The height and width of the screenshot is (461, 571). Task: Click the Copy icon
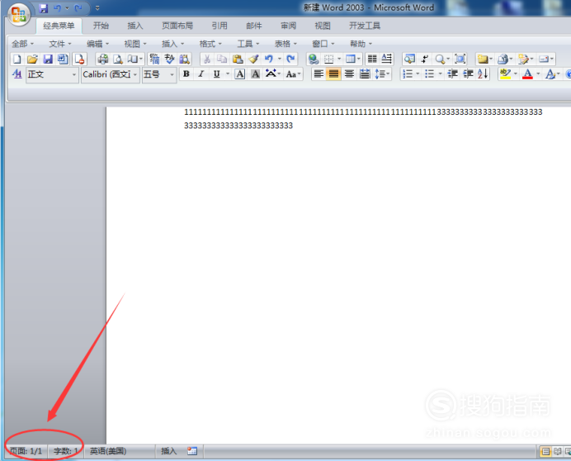pos(222,59)
